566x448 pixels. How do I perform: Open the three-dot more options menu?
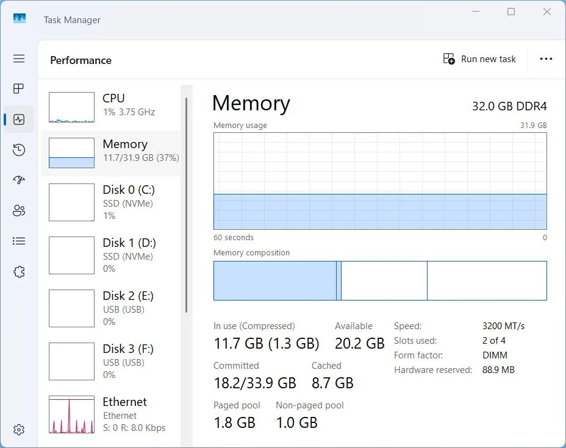(x=546, y=59)
